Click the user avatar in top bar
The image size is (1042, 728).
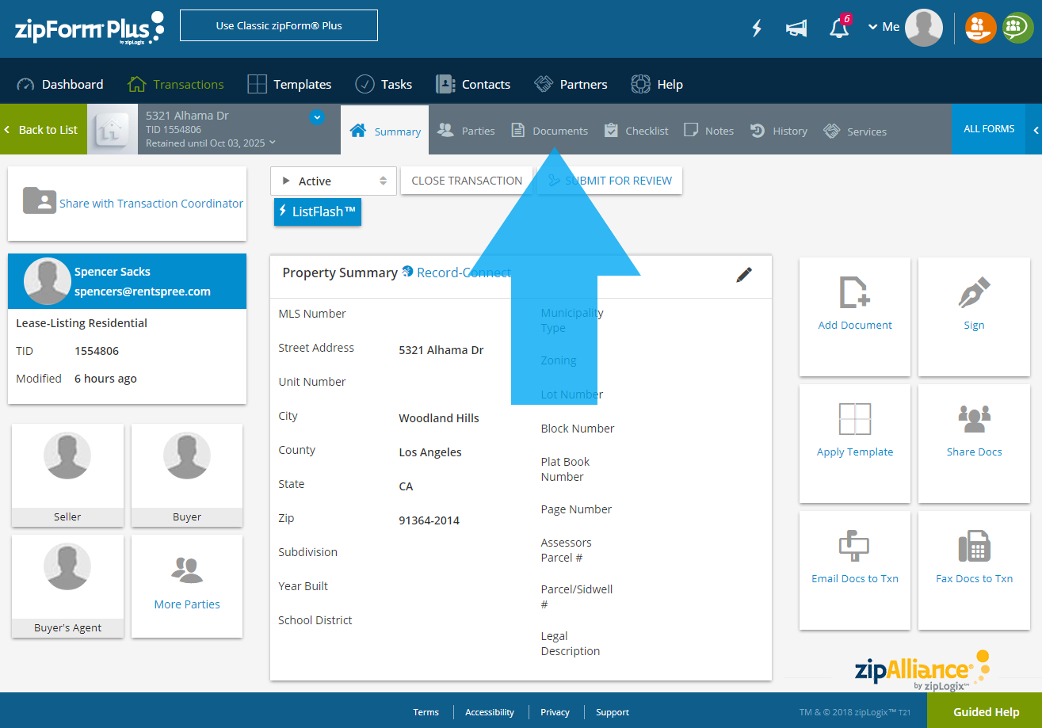[924, 28]
